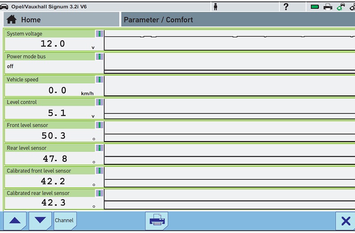355x233 pixels.
Task: Print parameters using bottom printer button
Action: click(x=157, y=221)
